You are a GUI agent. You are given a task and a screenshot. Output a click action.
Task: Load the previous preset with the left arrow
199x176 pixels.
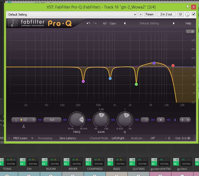(x=125, y=23)
